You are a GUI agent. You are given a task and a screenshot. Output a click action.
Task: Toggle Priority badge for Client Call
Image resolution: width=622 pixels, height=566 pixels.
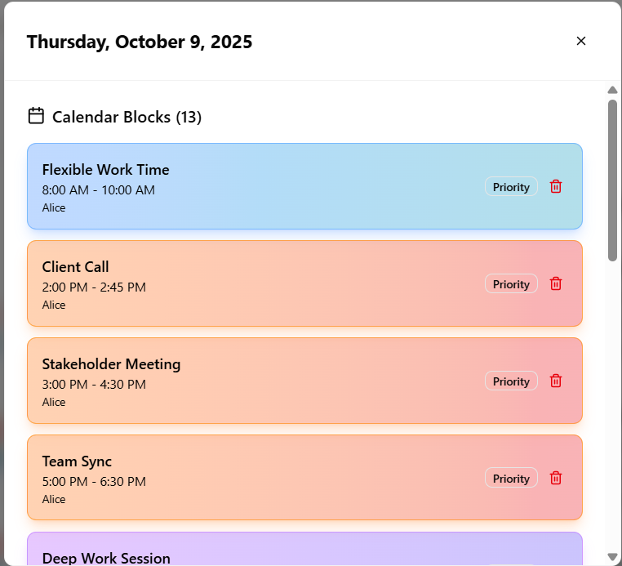click(x=511, y=284)
